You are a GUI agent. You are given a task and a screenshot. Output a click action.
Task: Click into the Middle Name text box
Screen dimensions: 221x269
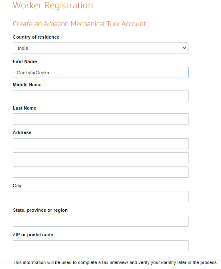point(101,96)
